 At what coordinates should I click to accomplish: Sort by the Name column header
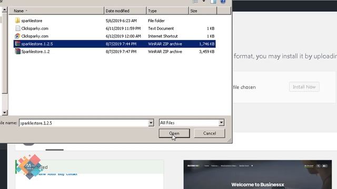click(x=56, y=10)
